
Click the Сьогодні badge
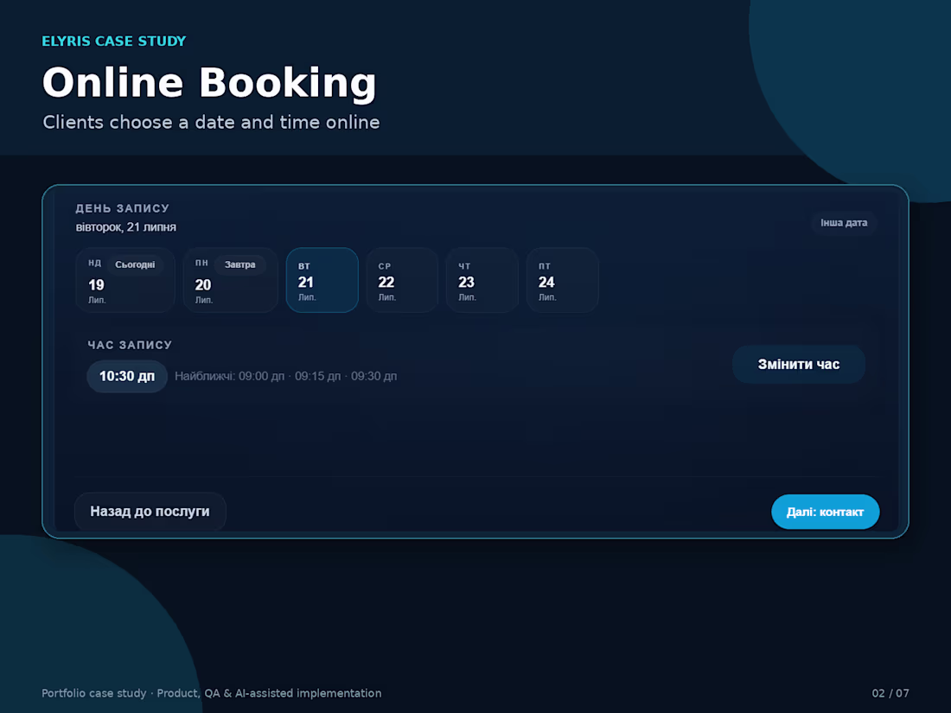(135, 264)
